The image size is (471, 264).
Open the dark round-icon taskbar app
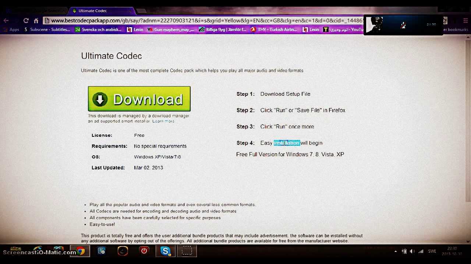click(123, 251)
